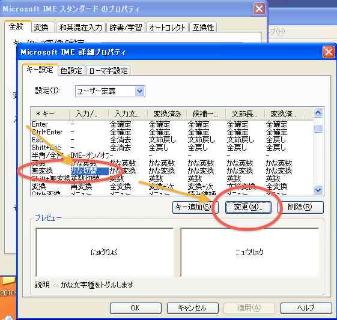Click the 文節長... column header
The height and width of the screenshot is (320, 337).
(x=245, y=114)
